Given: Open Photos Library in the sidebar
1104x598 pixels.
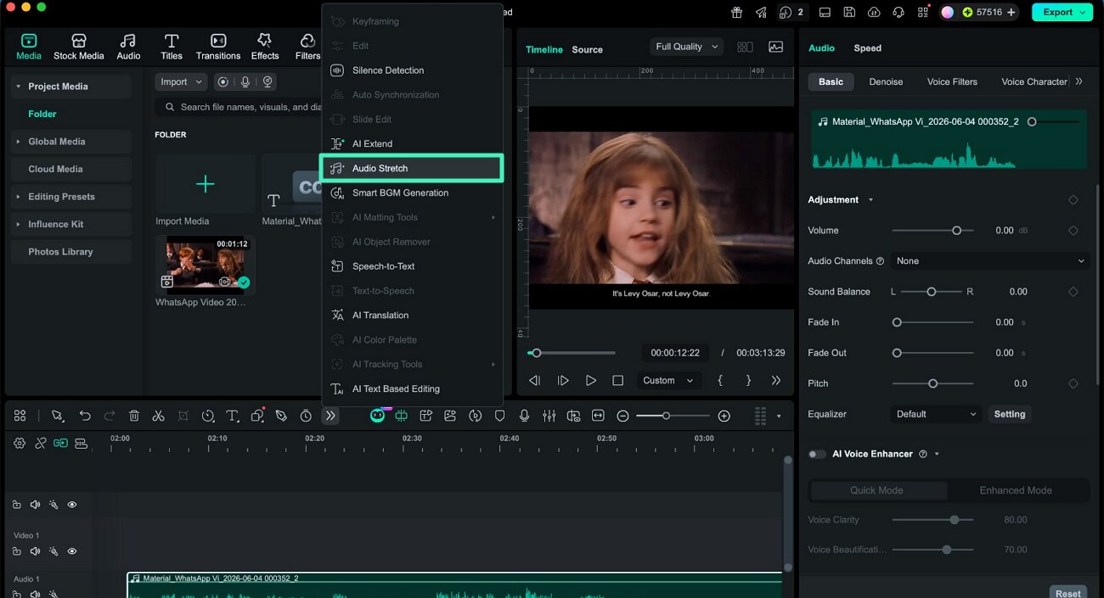Looking at the screenshot, I should [x=71, y=252].
